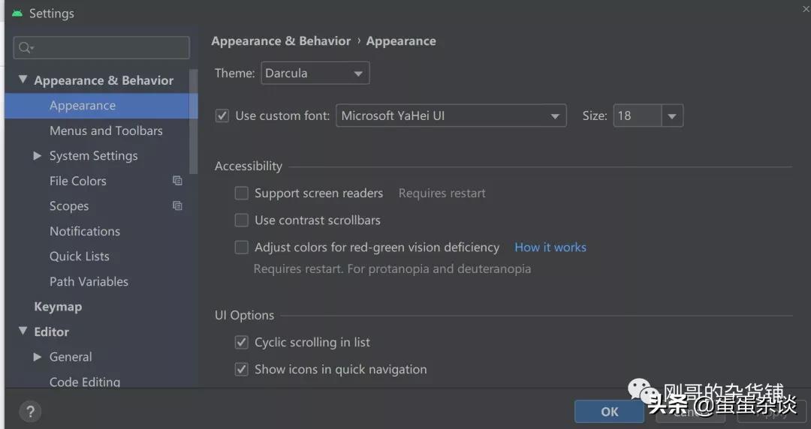Screen dimensions: 811x429
Task: Expand the System Settings tree node
Action: 38,156
